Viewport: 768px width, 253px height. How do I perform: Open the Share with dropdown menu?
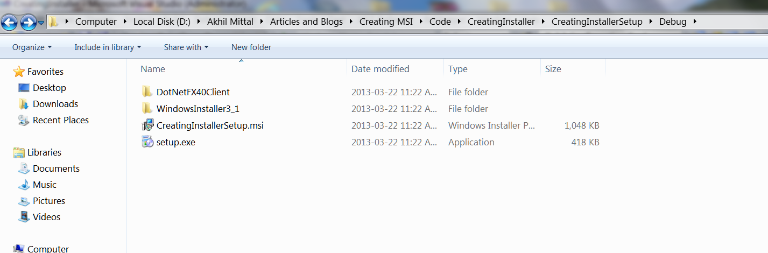point(186,47)
